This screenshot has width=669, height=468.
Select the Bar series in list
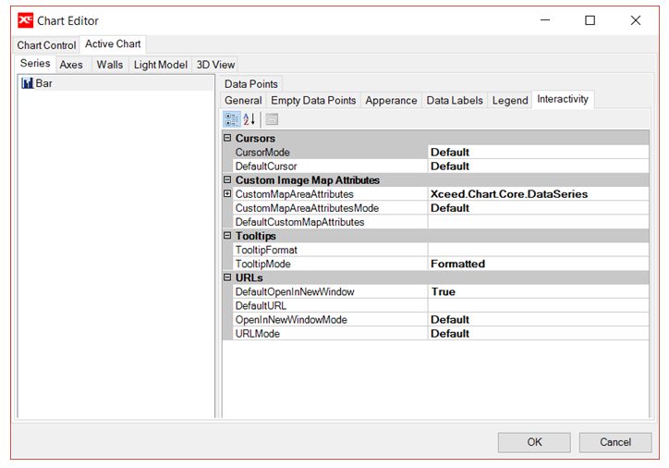tap(116, 83)
